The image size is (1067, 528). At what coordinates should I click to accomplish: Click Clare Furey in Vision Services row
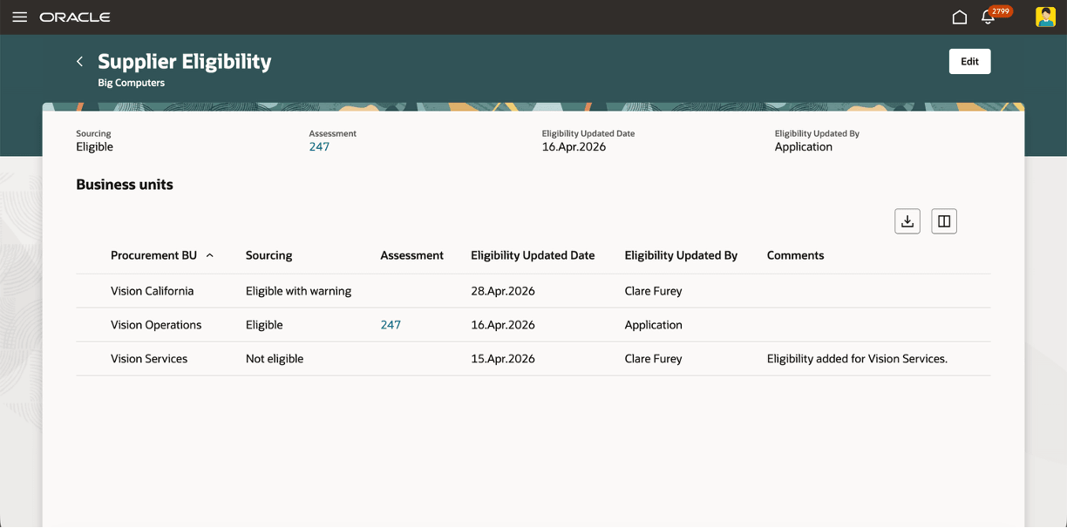653,359
